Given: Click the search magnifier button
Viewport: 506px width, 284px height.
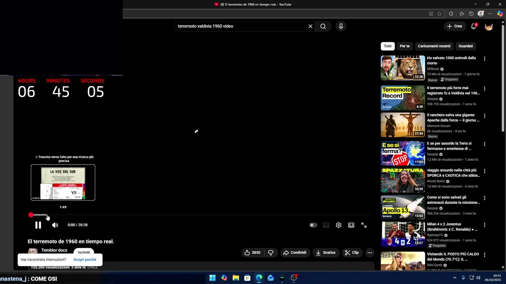Looking at the screenshot, I should coord(323,26).
